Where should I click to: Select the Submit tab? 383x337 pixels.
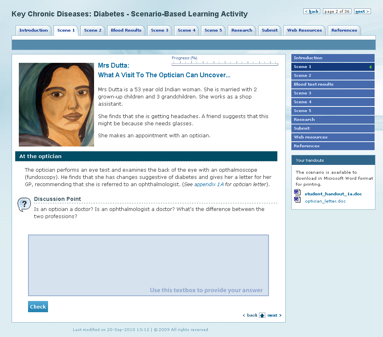tap(270, 30)
